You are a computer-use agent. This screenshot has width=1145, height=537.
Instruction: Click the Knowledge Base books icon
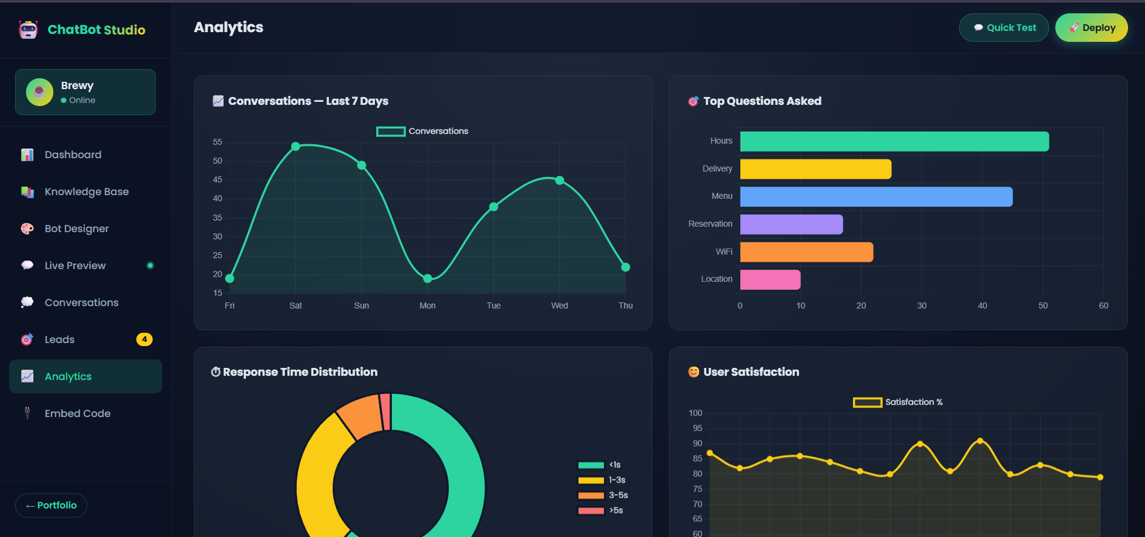27,192
